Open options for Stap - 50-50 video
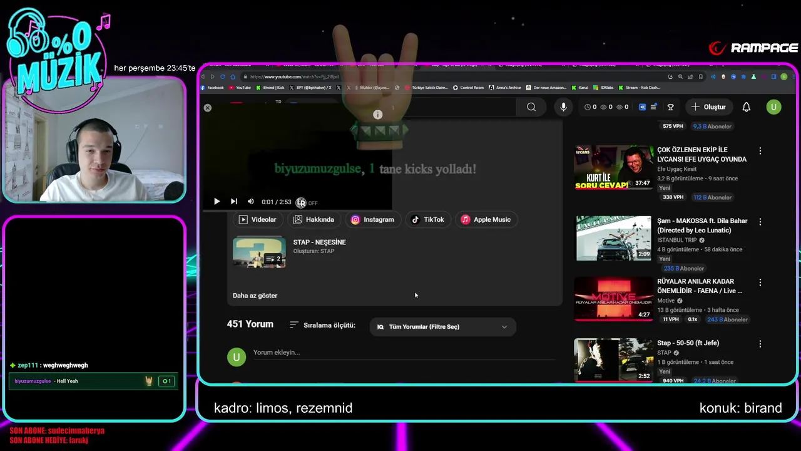Image resolution: width=801 pixels, height=451 pixels. click(x=760, y=344)
